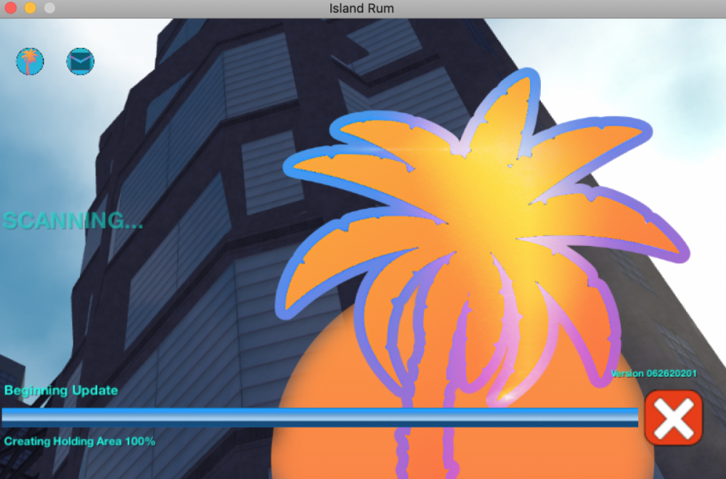Click the Island Rum window title
Screen dimensions: 726x479
click(362, 9)
